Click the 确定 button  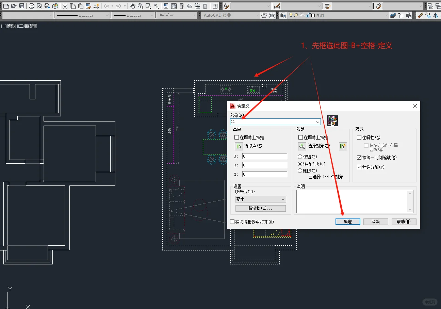(x=348, y=222)
